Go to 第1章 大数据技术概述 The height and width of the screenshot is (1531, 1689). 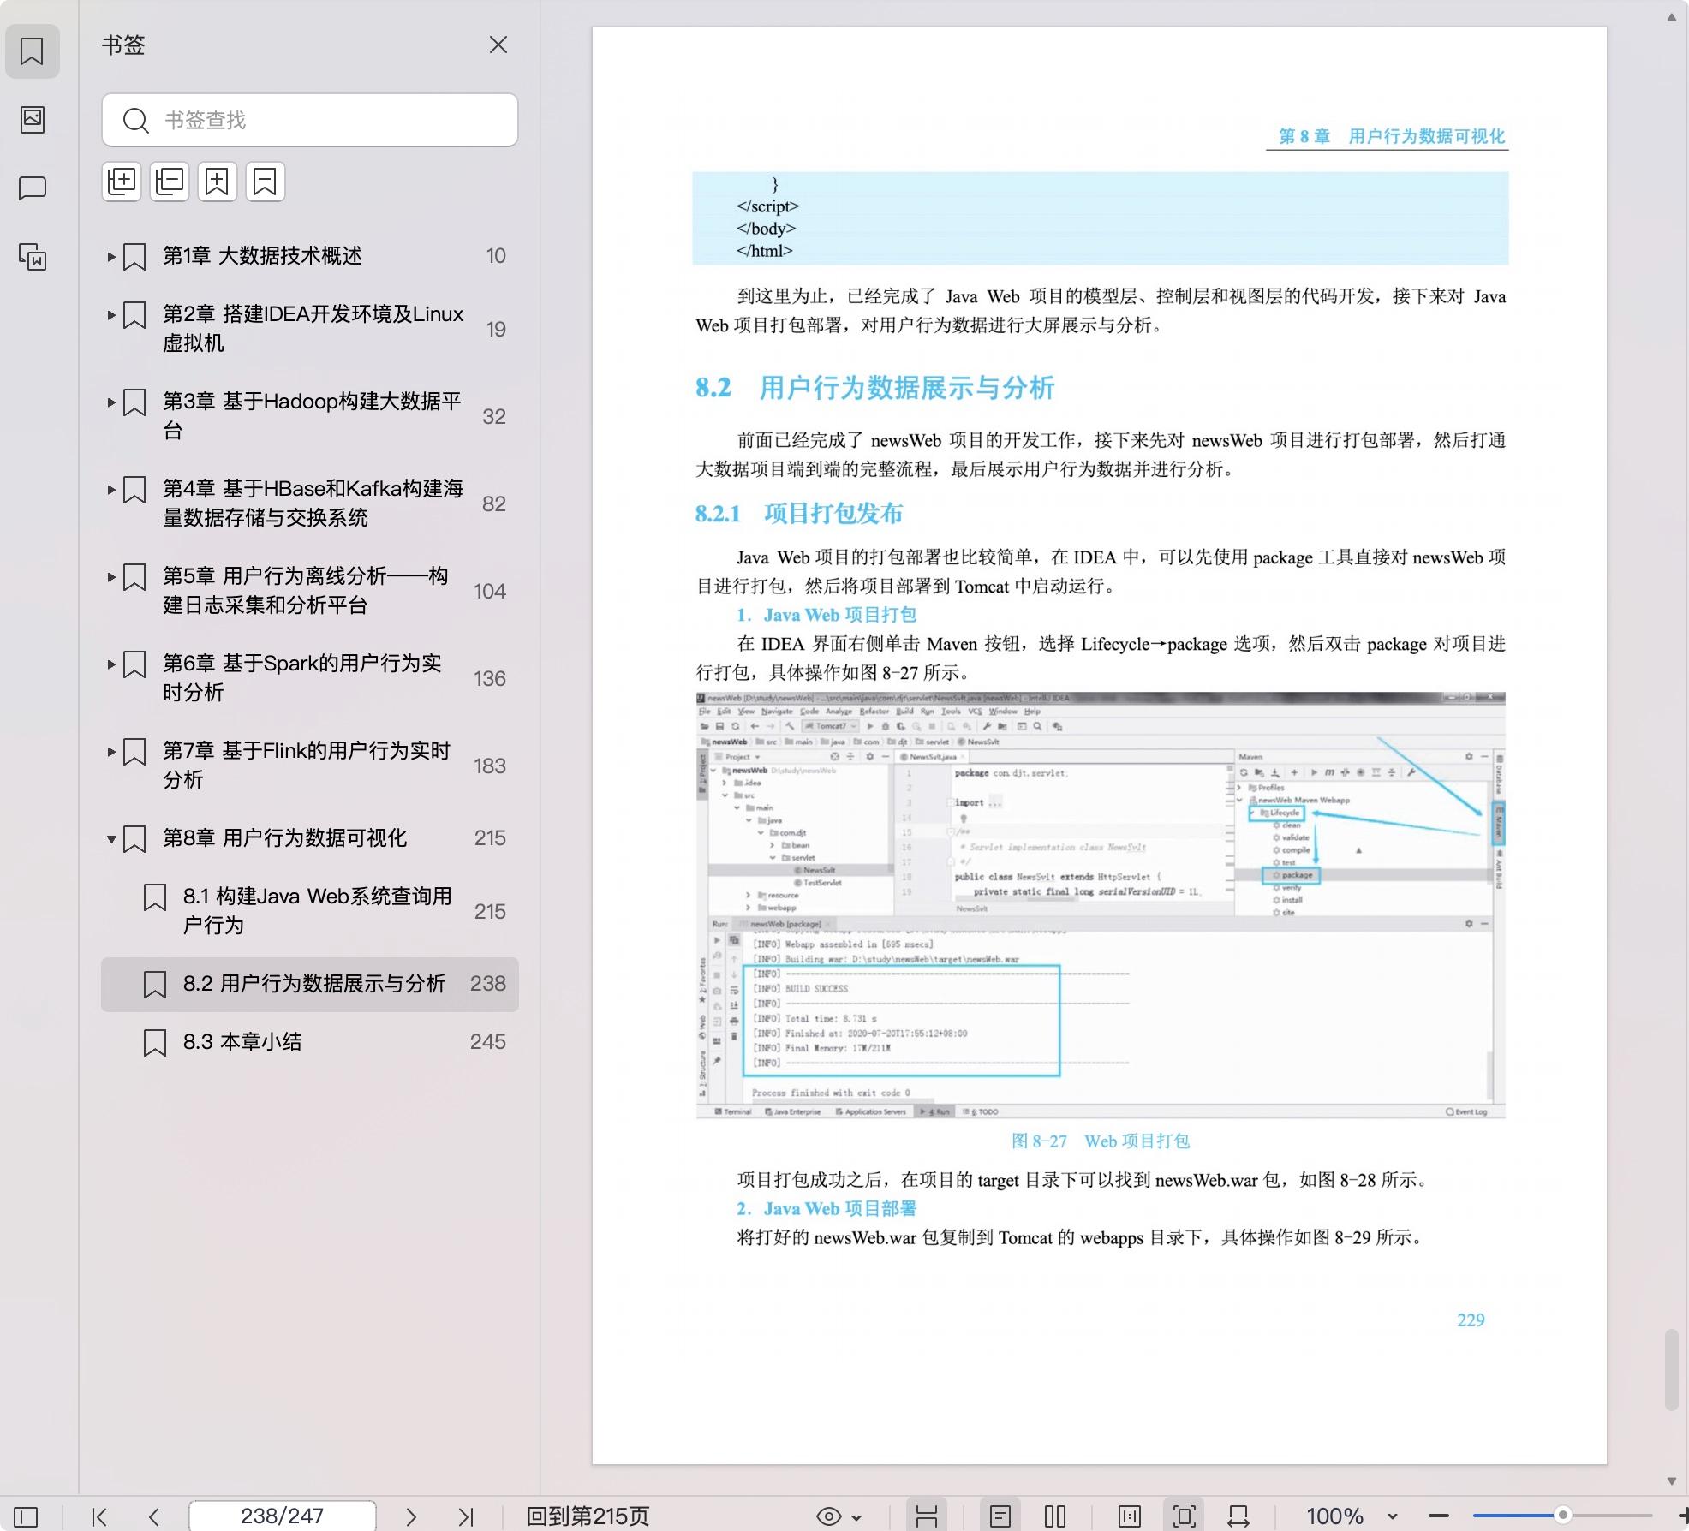pos(262,256)
